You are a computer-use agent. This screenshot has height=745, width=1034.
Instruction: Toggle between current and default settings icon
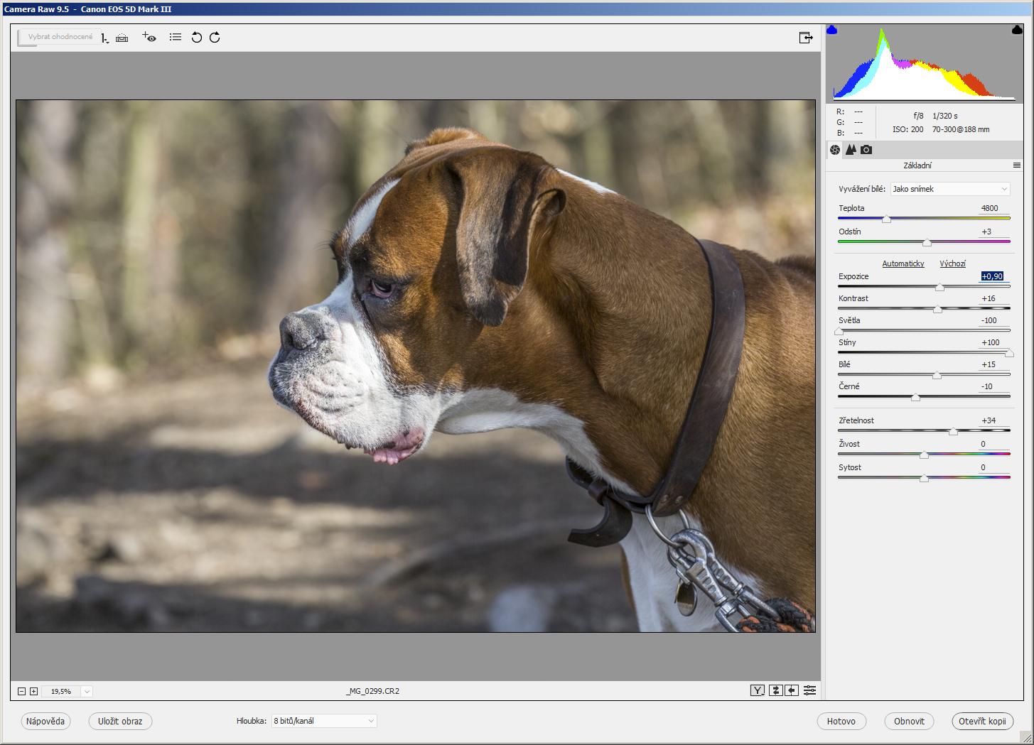[x=809, y=690]
